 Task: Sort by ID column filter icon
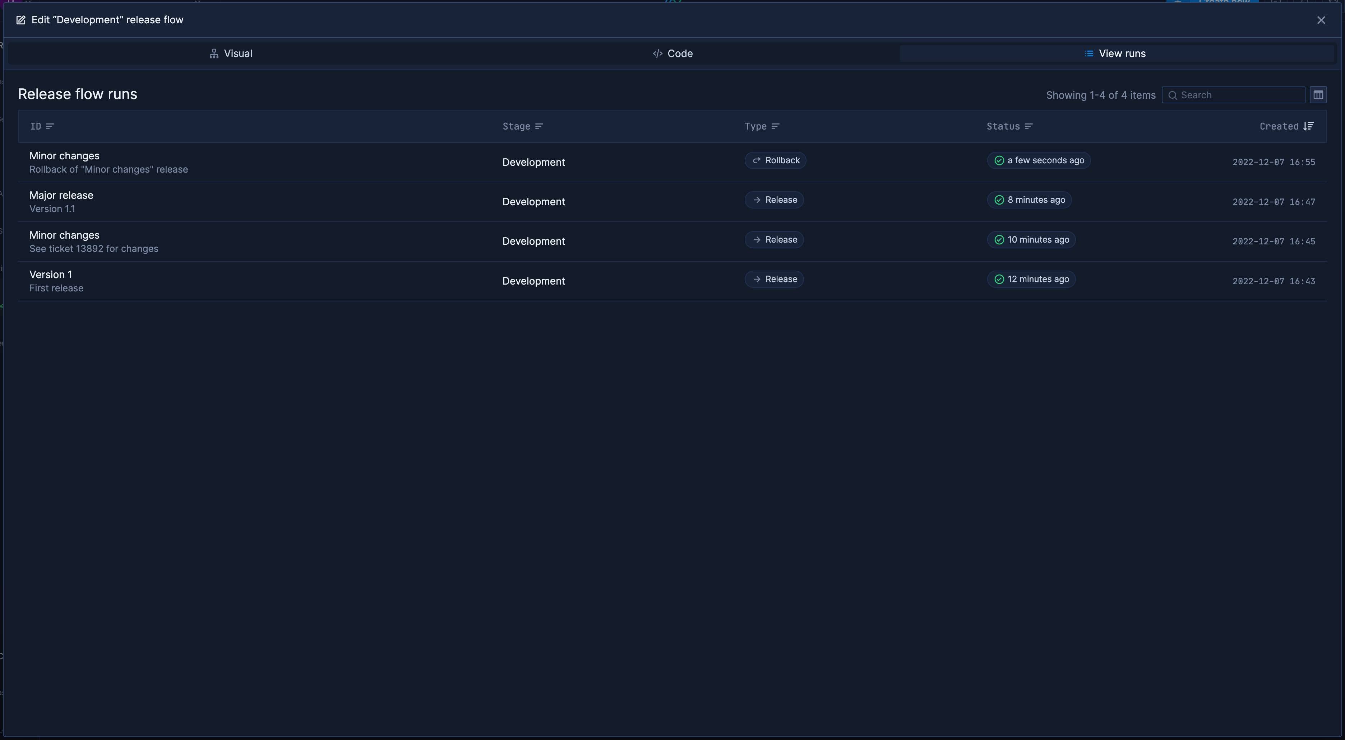click(50, 126)
